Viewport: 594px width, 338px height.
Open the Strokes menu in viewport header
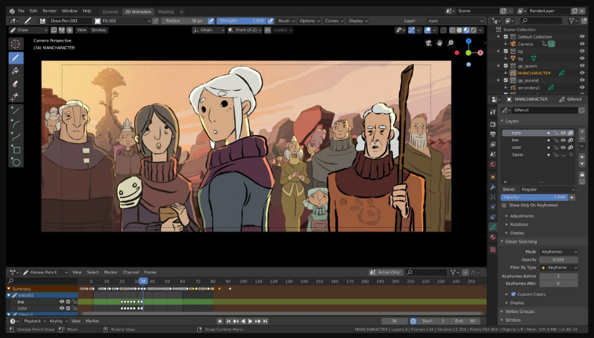point(99,30)
